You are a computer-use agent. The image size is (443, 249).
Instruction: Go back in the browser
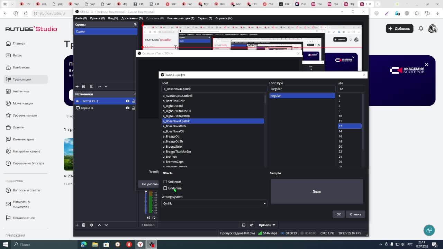click(5, 13)
